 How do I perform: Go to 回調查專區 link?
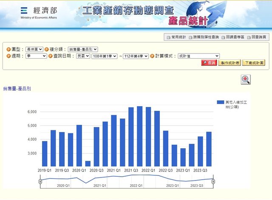[x=233, y=37]
